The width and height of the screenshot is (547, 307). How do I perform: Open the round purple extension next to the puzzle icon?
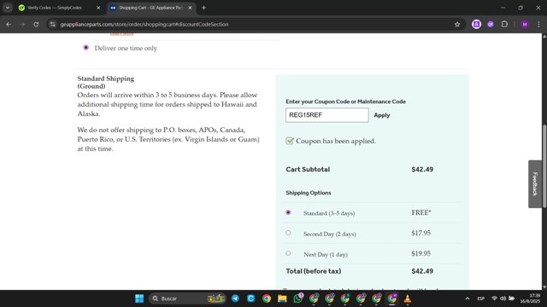(491, 25)
